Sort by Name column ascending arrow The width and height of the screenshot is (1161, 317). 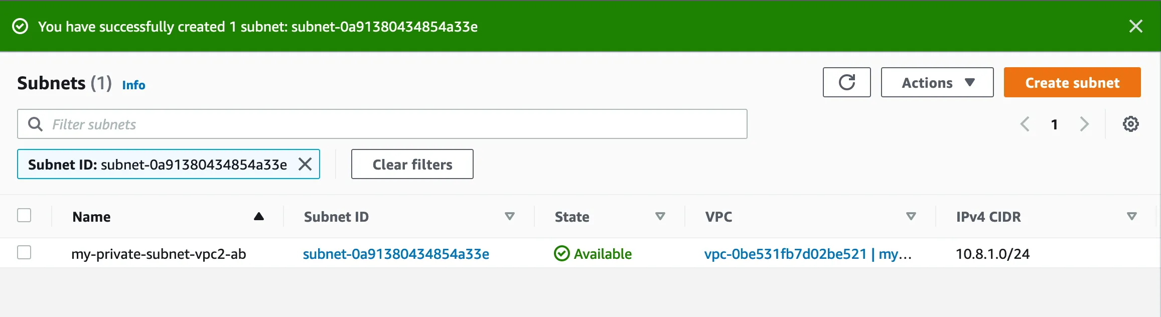click(258, 216)
